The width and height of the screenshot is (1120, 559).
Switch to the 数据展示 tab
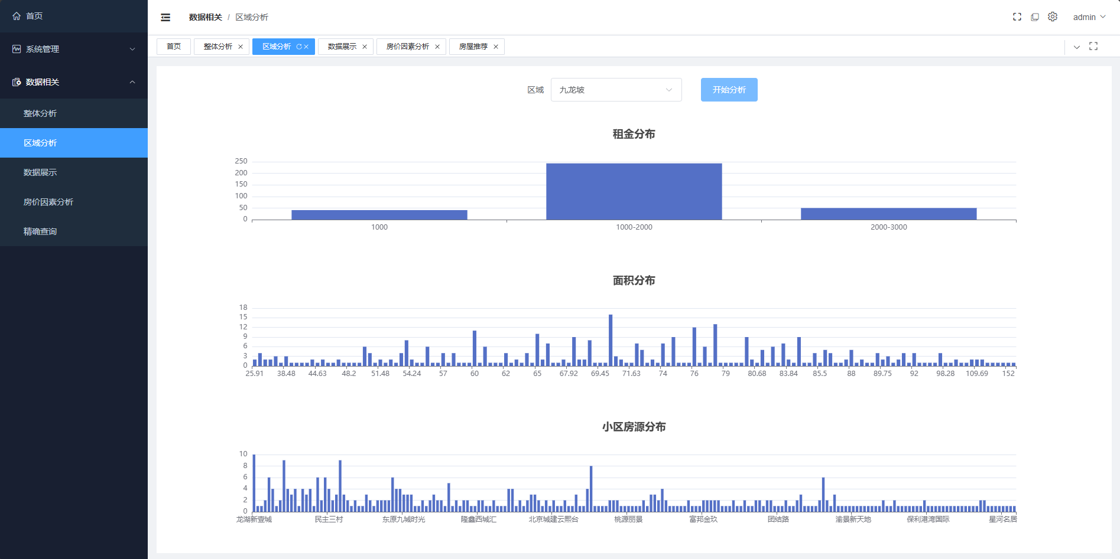click(342, 47)
